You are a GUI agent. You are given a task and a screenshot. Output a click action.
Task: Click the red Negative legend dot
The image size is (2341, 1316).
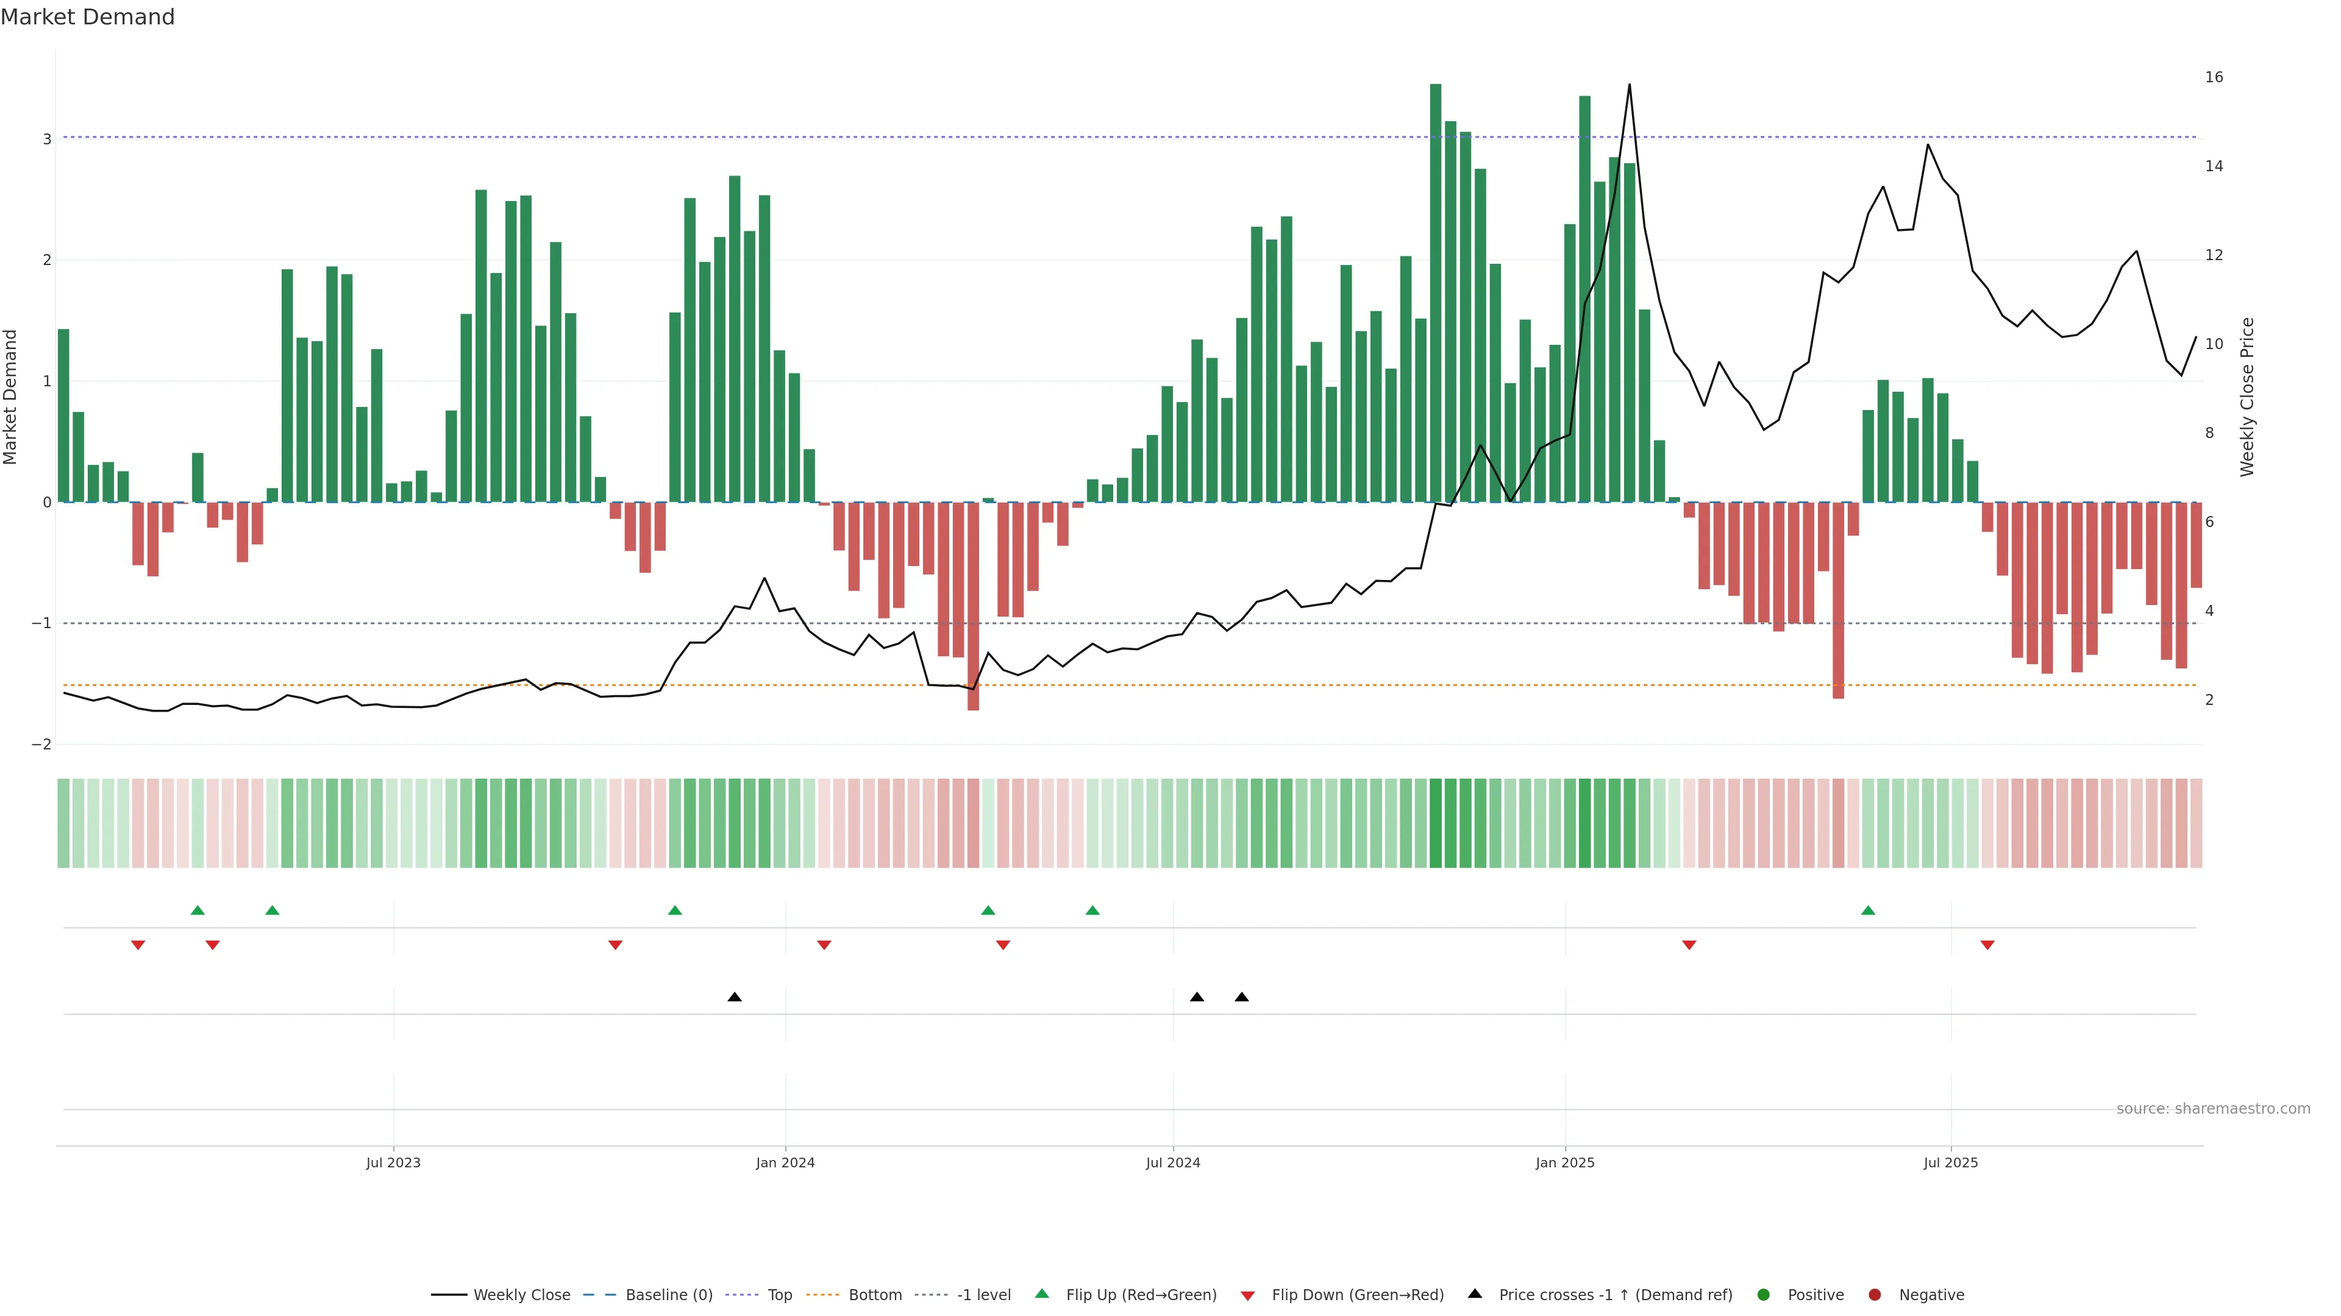pos(1874,1294)
